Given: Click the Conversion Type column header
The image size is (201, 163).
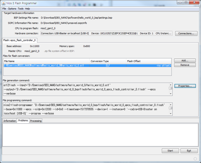Looking at the screenshot, I should coord(108,61).
